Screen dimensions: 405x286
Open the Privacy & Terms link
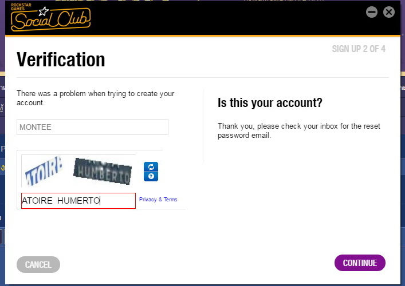coord(158,200)
